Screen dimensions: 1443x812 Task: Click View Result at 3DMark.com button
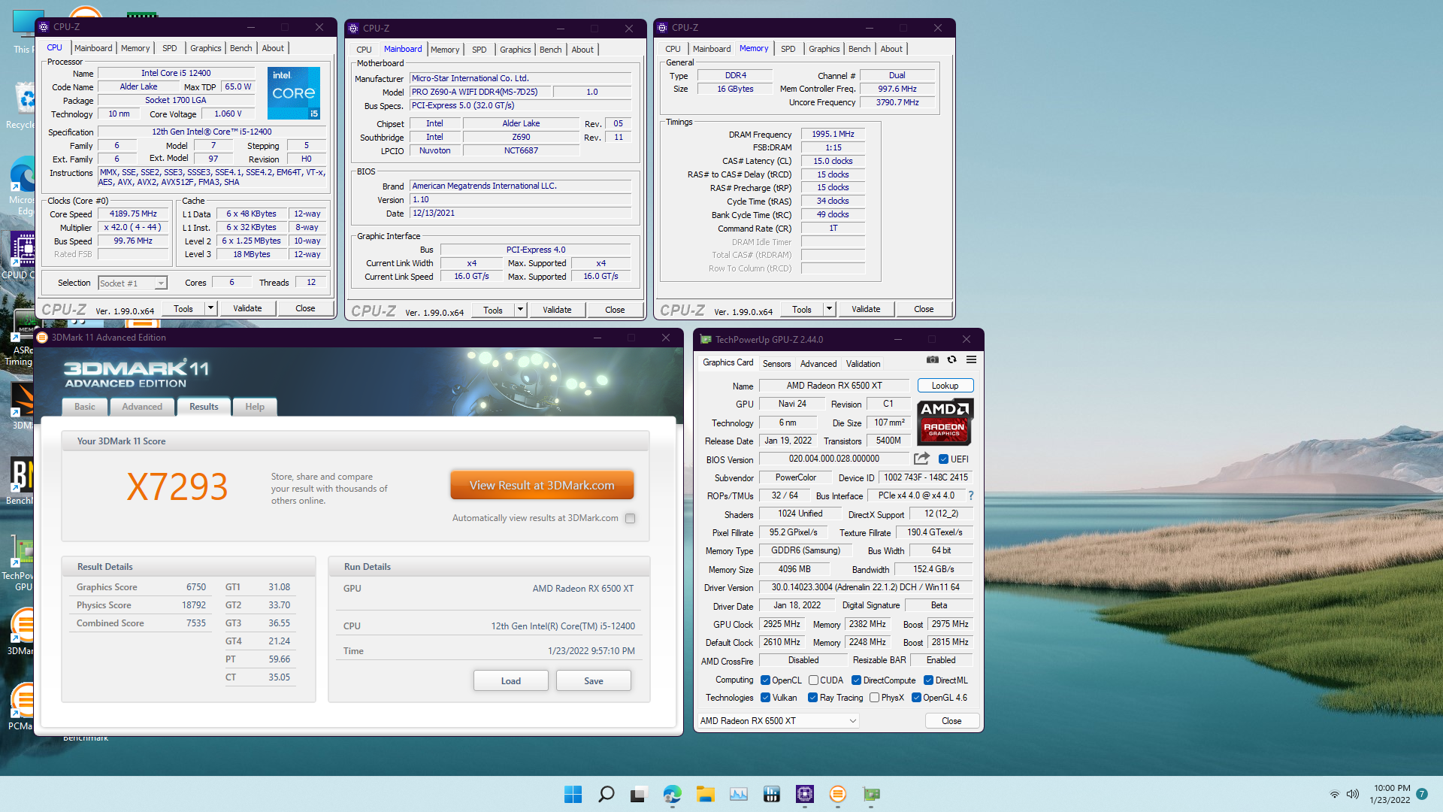click(x=542, y=486)
